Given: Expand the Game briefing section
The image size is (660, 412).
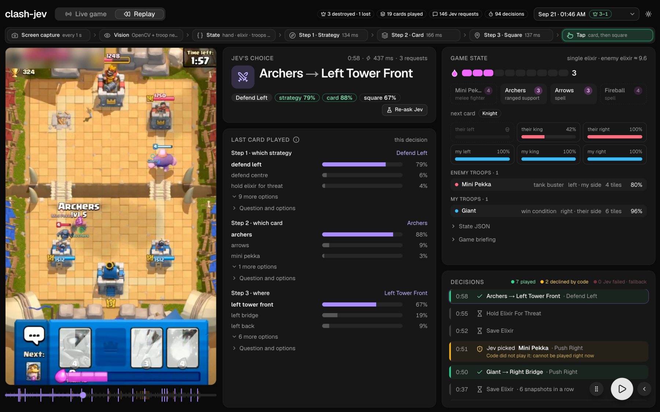Looking at the screenshot, I should [473, 240].
